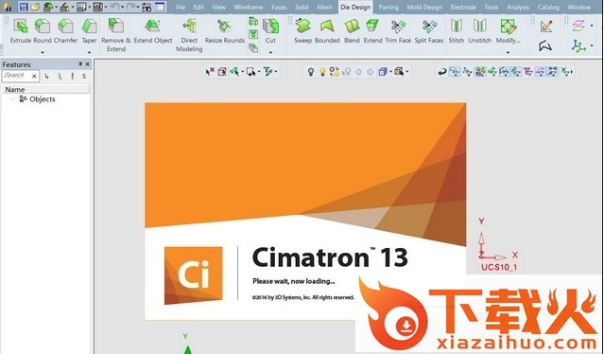Hide entities with the dark light bulb icon
Image resolution: width=604 pixels, height=354 pixels.
tap(310, 71)
